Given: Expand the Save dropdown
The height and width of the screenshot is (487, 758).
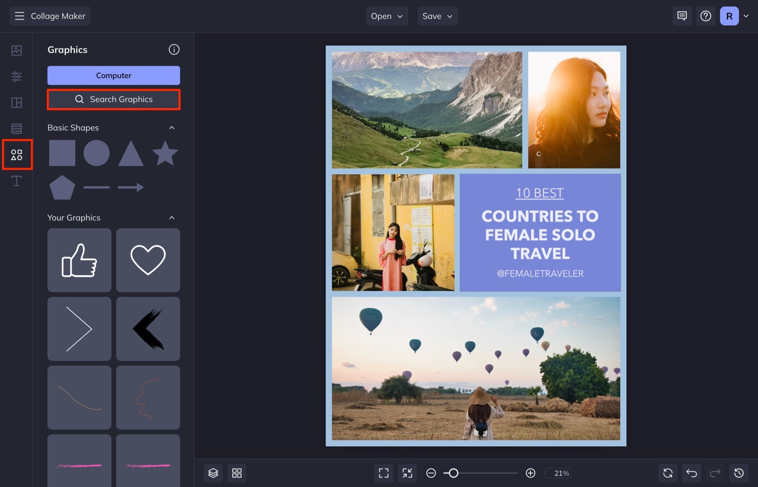Looking at the screenshot, I should [437, 16].
